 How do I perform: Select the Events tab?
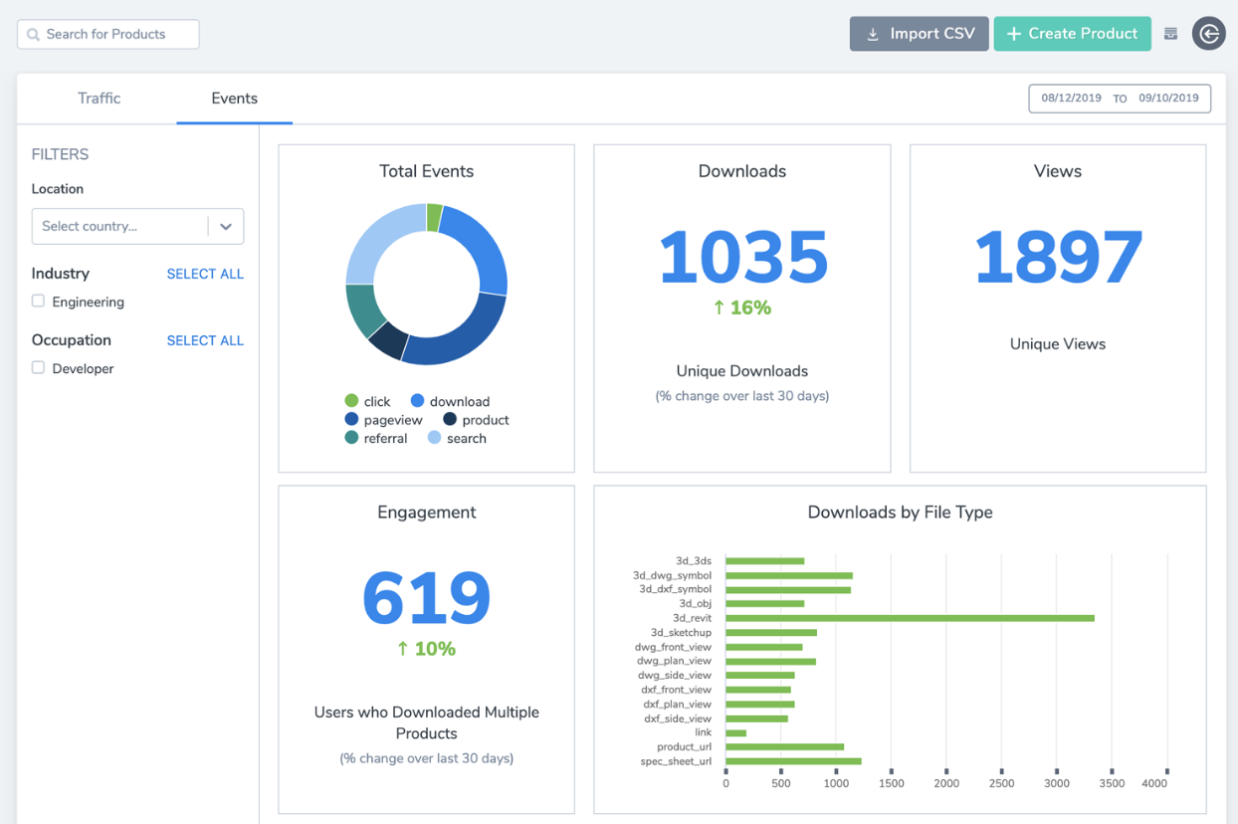click(234, 99)
